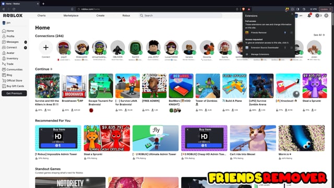Screen dimensions: 334x188
Task: Click Manage Extensions in popup
Action: (x=260, y=54)
